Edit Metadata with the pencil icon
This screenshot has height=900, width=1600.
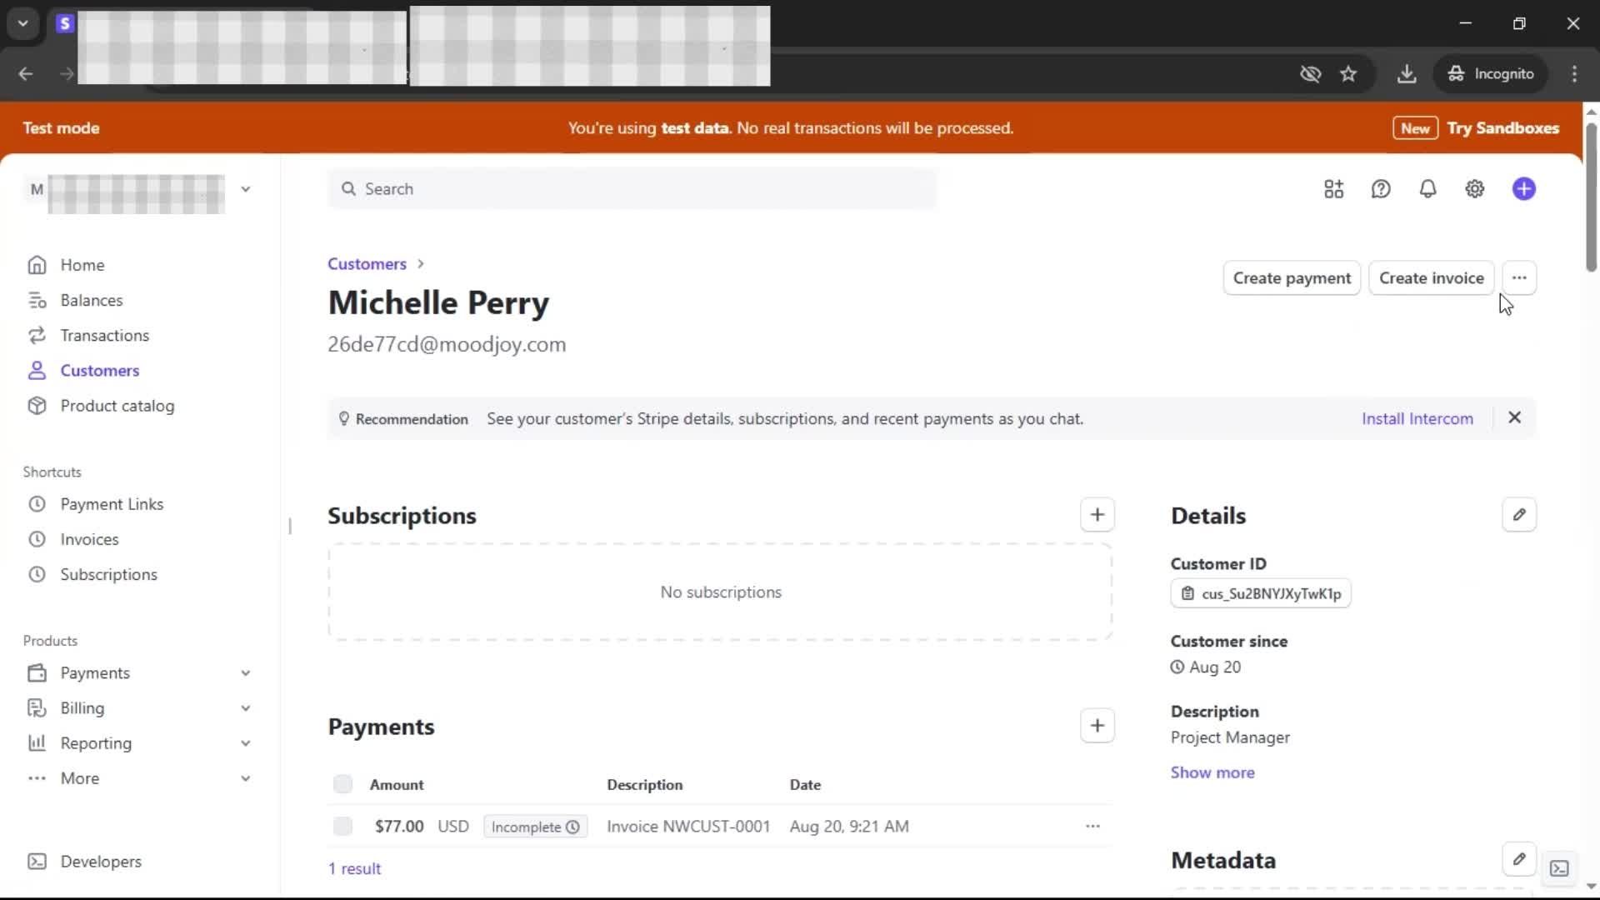[1518, 859]
